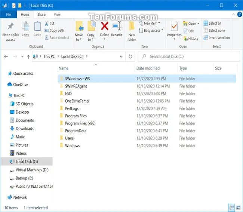
Task: Click Paste shortcut in ribbon
Action: coord(57,38)
